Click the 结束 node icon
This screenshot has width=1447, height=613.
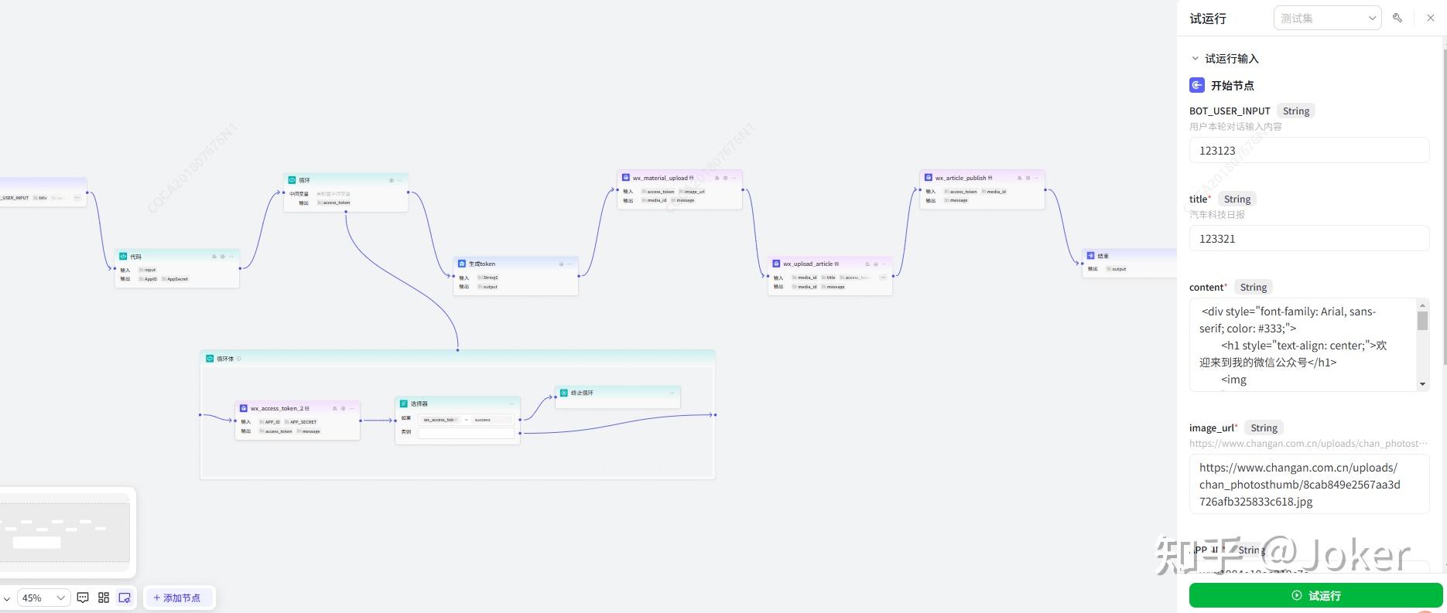point(1090,256)
